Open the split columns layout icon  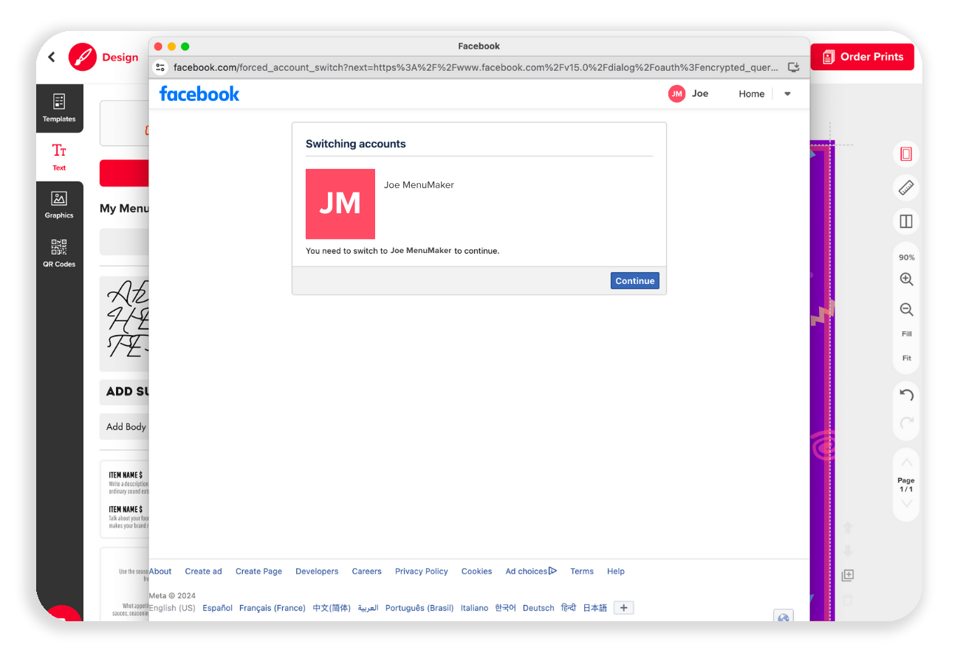click(906, 221)
